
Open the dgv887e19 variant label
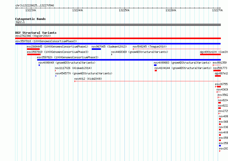pyautogui.click(x=221, y=73)
